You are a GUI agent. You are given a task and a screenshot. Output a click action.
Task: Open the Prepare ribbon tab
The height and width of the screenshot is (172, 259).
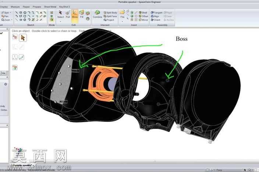[37, 7]
